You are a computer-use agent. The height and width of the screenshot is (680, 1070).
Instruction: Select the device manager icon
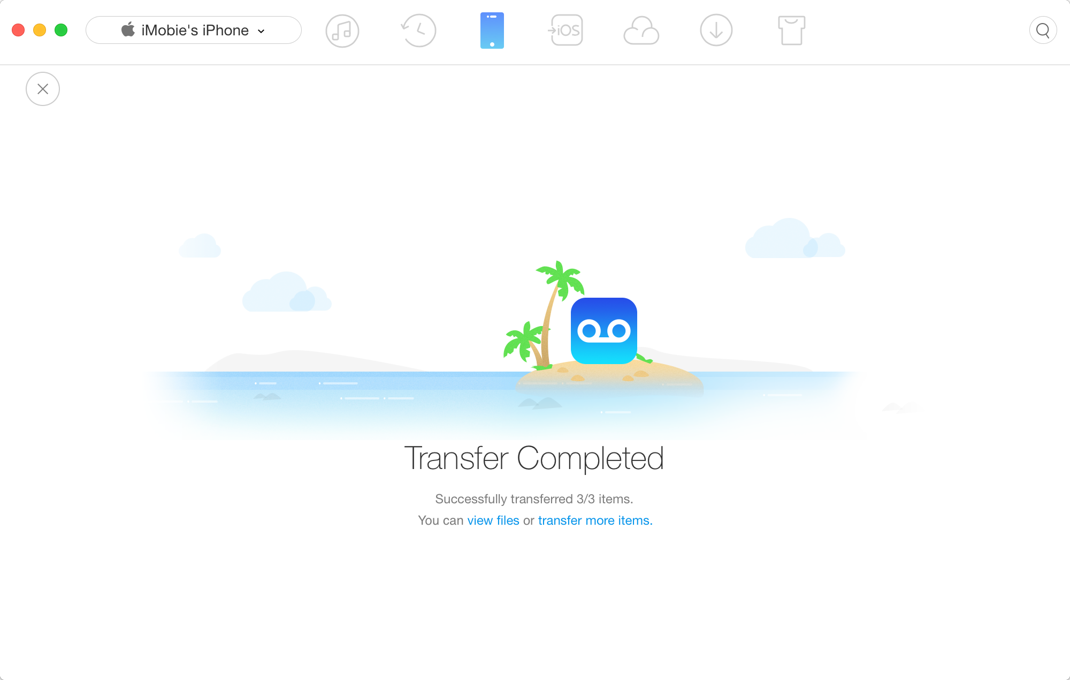(491, 29)
